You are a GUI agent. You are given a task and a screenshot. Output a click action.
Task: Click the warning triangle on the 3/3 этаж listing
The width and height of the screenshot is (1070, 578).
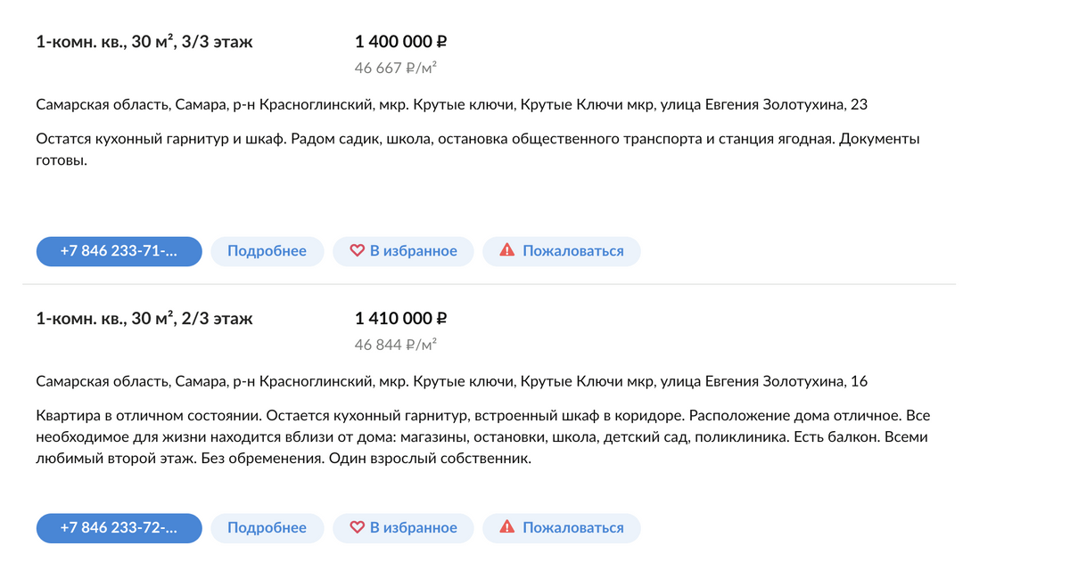pyautogui.click(x=507, y=251)
